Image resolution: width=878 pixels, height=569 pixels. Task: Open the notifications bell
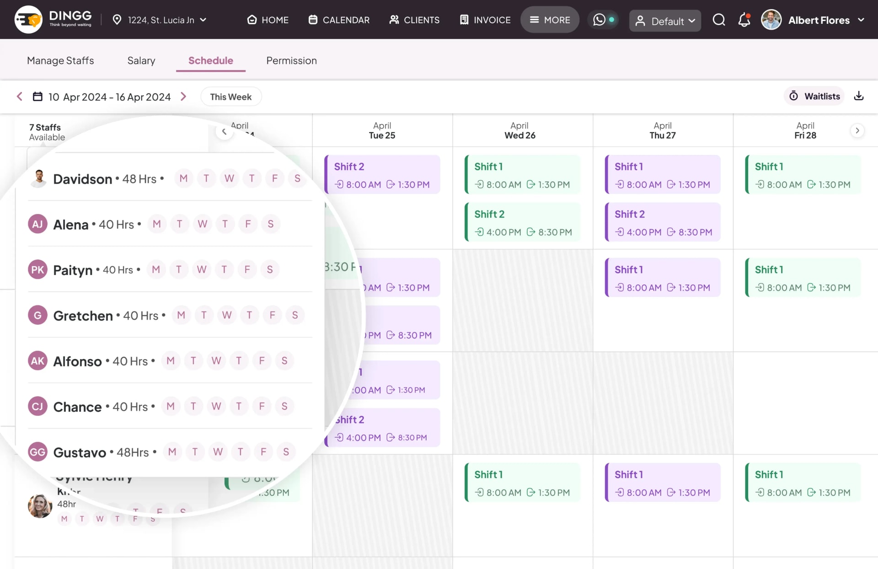(x=744, y=20)
